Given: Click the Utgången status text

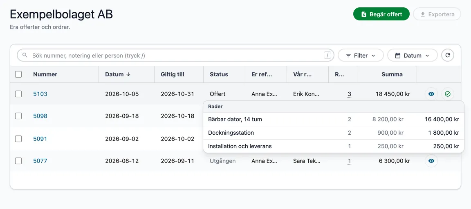Looking at the screenshot, I should click(222, 161).
